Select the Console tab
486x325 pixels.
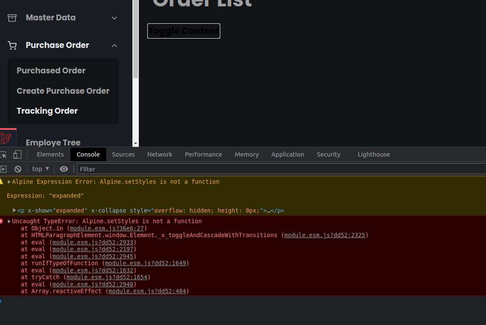[x=88, y=154]
